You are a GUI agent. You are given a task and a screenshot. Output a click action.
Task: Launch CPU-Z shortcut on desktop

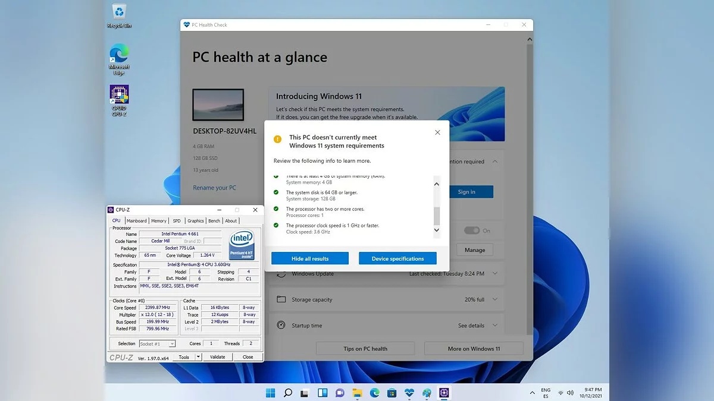point(119,96)
